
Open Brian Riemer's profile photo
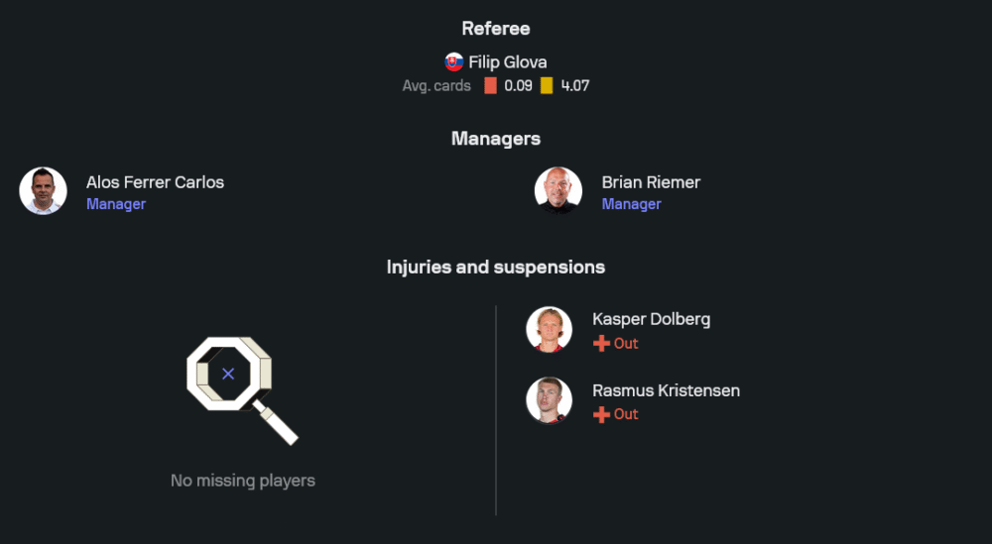(x=558, y=191)
